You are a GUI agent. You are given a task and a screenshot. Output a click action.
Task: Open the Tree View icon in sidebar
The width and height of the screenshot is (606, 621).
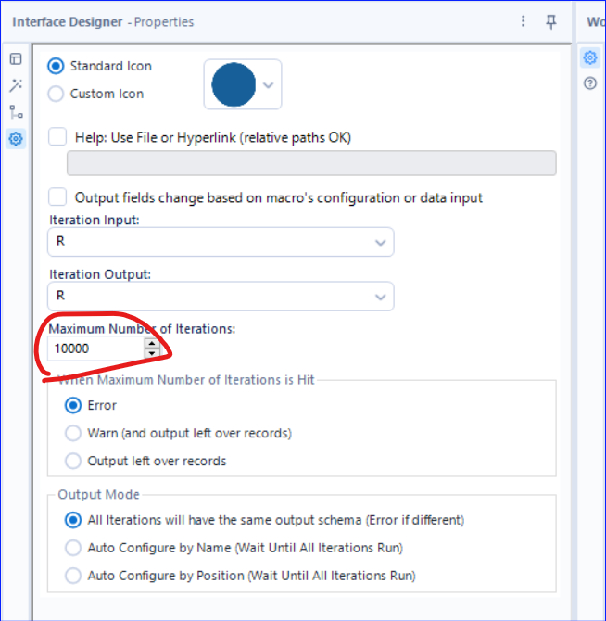16,112
